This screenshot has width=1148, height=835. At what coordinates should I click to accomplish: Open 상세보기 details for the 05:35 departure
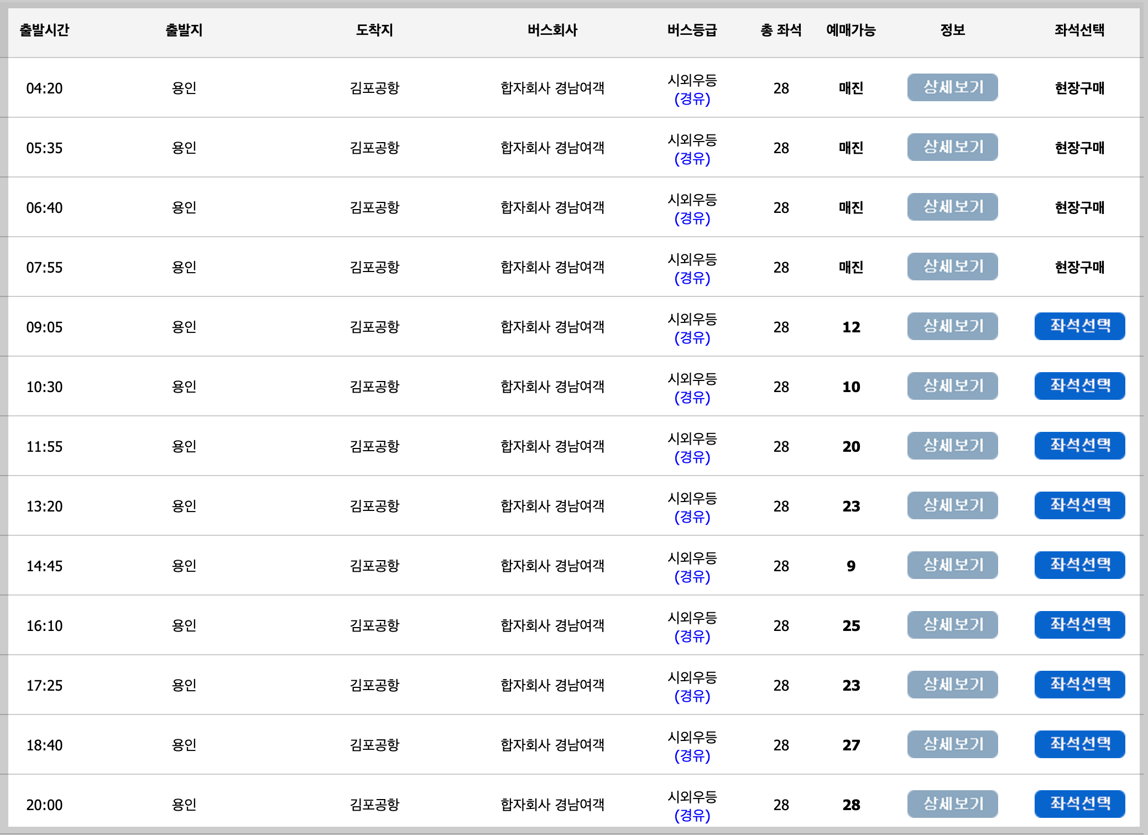click(952, 147)
